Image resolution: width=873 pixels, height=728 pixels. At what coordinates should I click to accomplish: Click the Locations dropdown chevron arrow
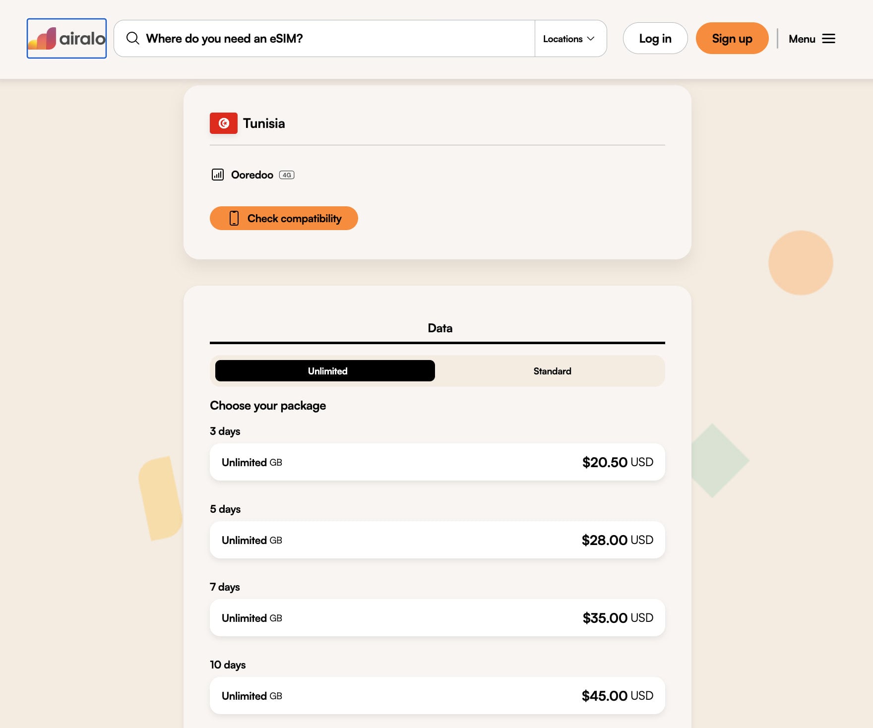(x=591, y=39)
